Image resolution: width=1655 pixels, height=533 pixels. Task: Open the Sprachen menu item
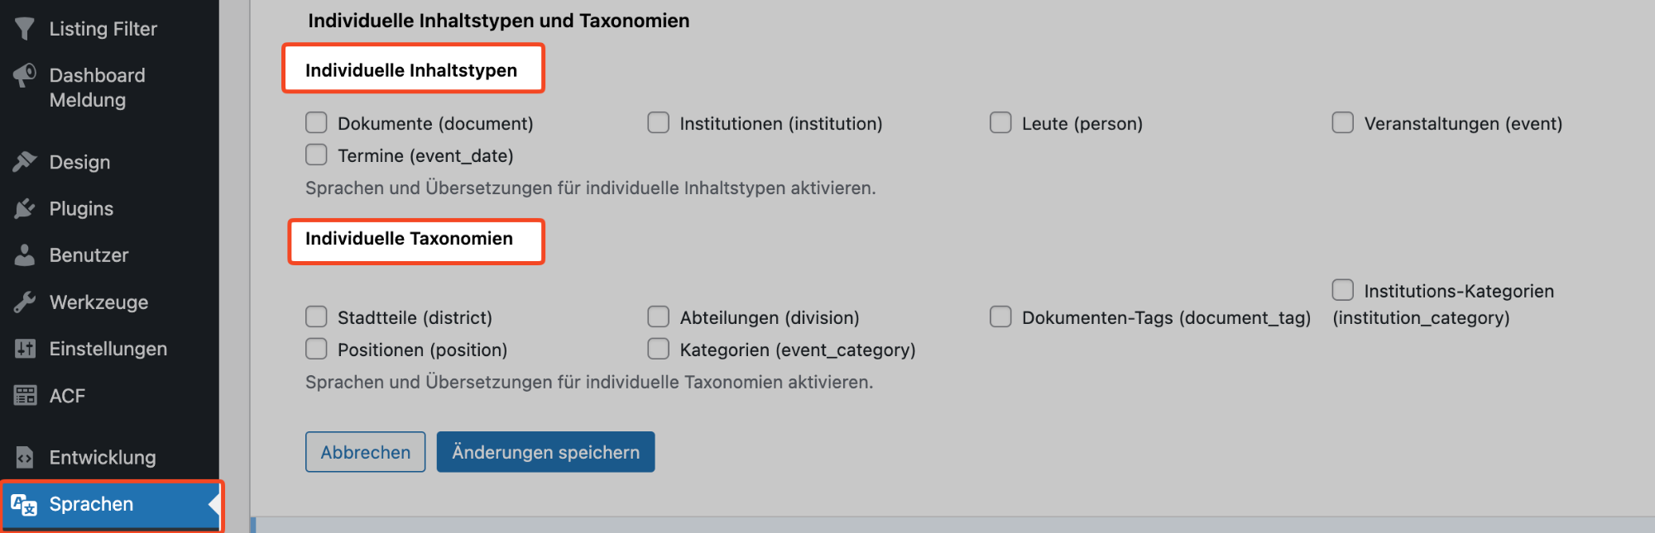pos(112,505)
